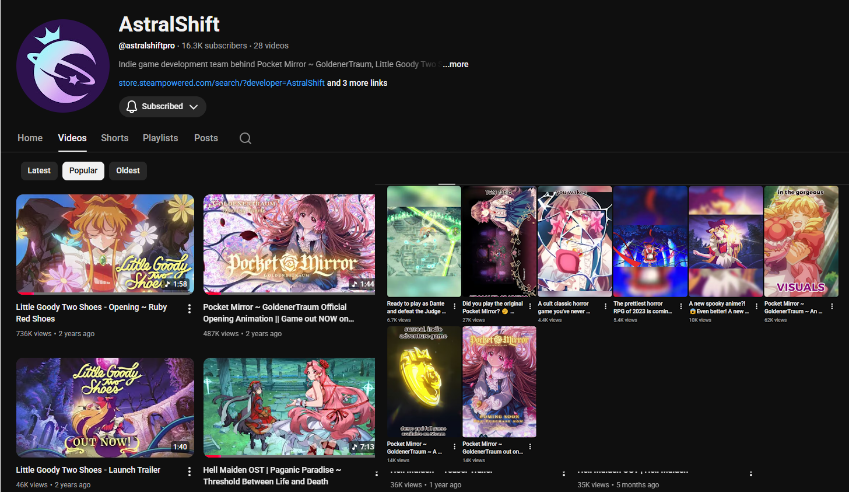Screen dimensions: 849x492
Task: Open the '16:9 ratio' short thumbnail
Action: (499, 242)
